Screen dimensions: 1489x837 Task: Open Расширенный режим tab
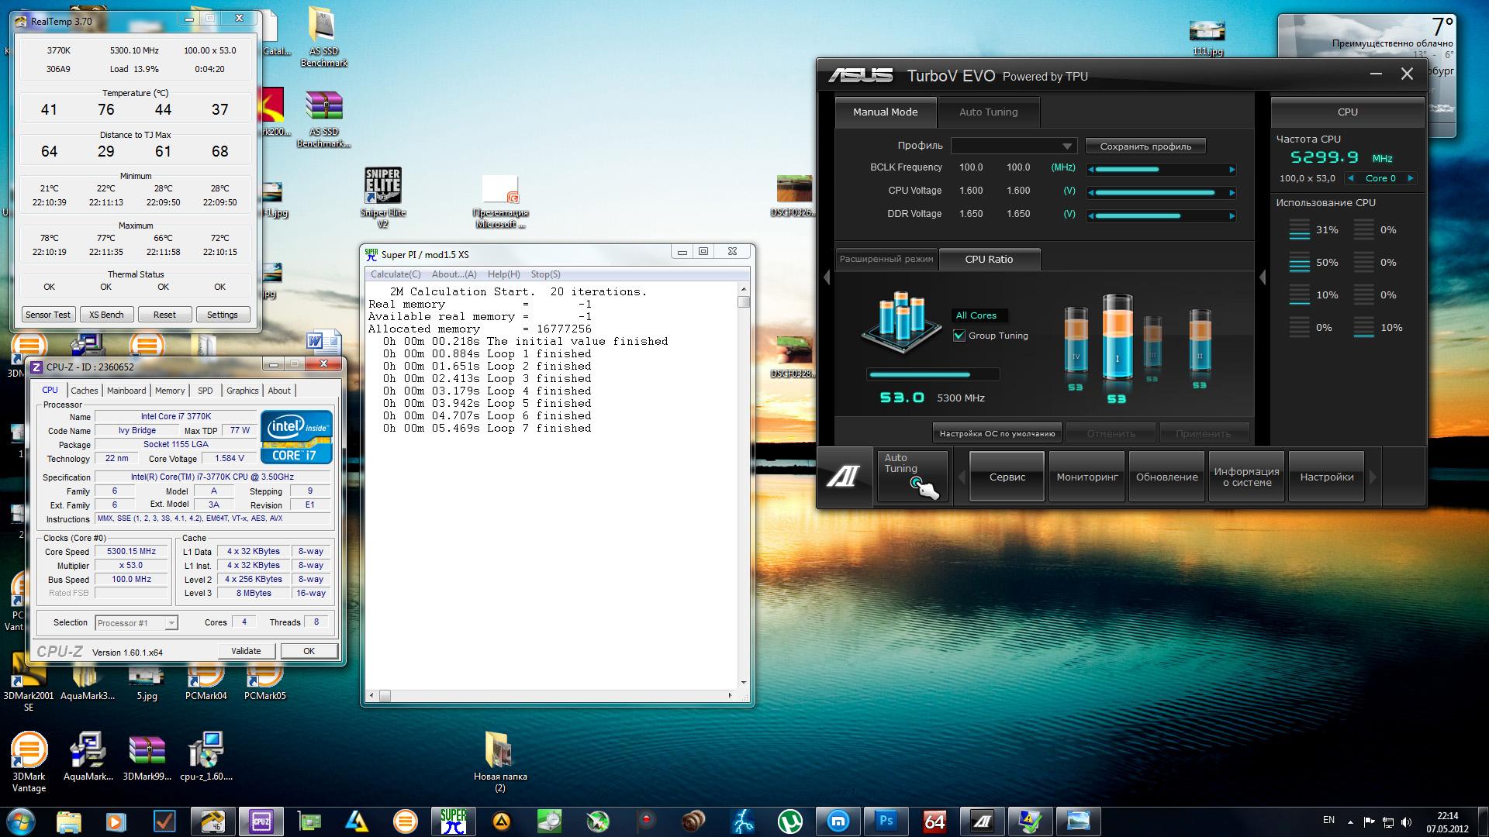click(886, 260)
